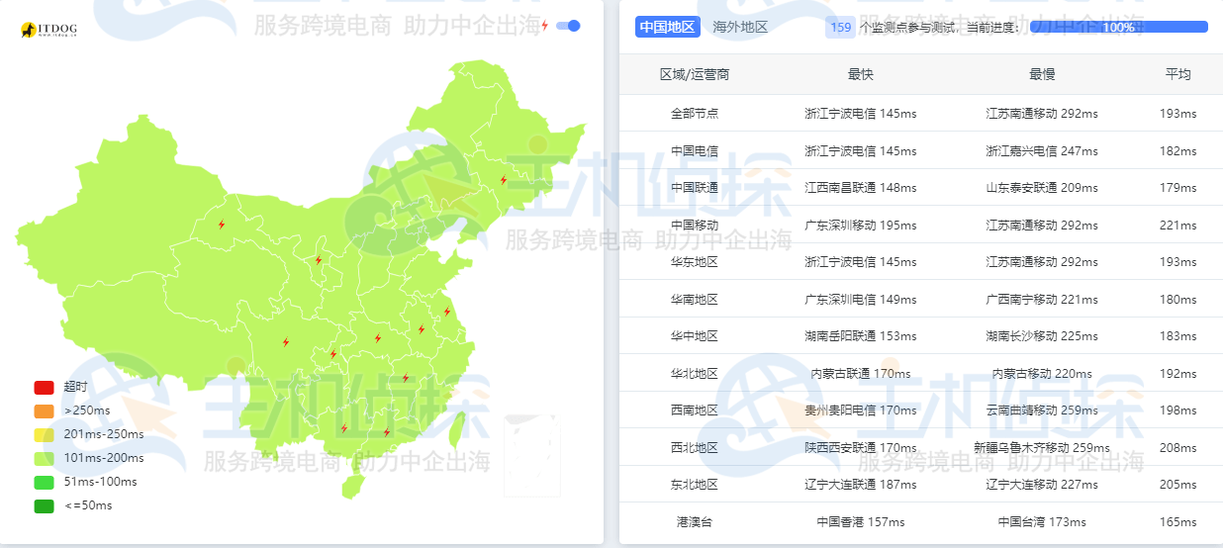Toggle the 101ms-200ms legend swatch

coord(44,458)
